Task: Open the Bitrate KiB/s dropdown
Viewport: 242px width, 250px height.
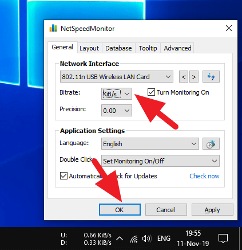Action: (117, 93)
